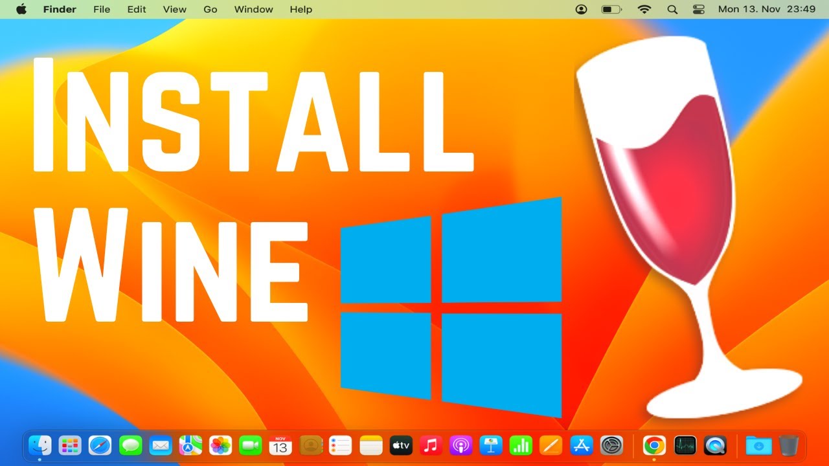Image resolution: width=829 pixels, height=466 pixels.
Task: Open the Window menu
Action: (254, 9)
